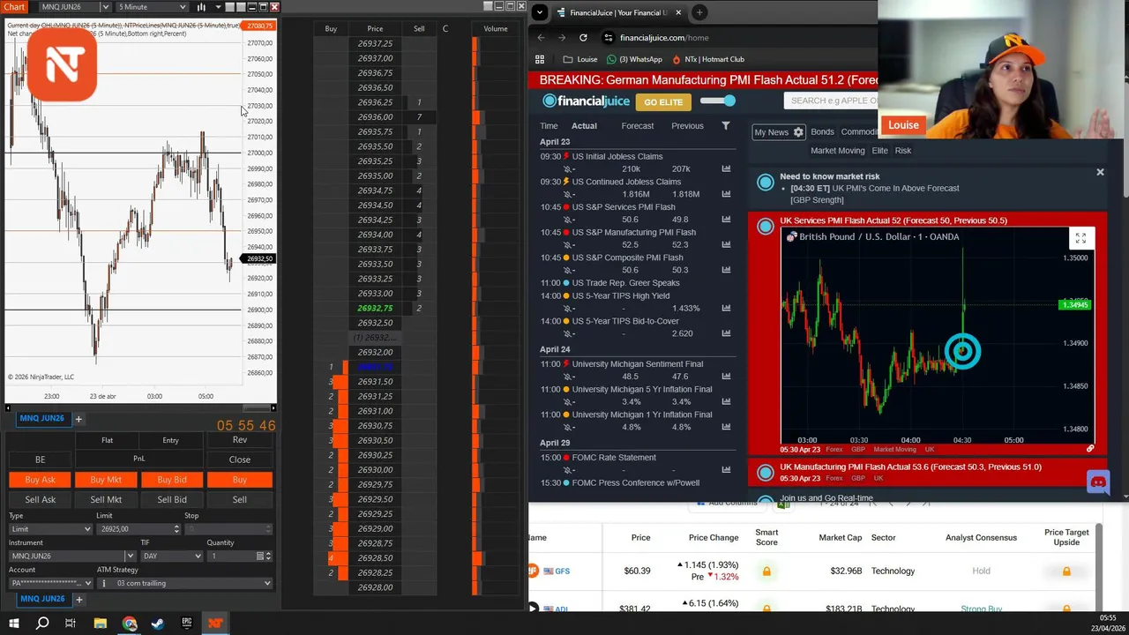Image resolution: width=1129 pixels, height=635 pixels.
Task: Click the Close position button
Action: tap(239, 459)
